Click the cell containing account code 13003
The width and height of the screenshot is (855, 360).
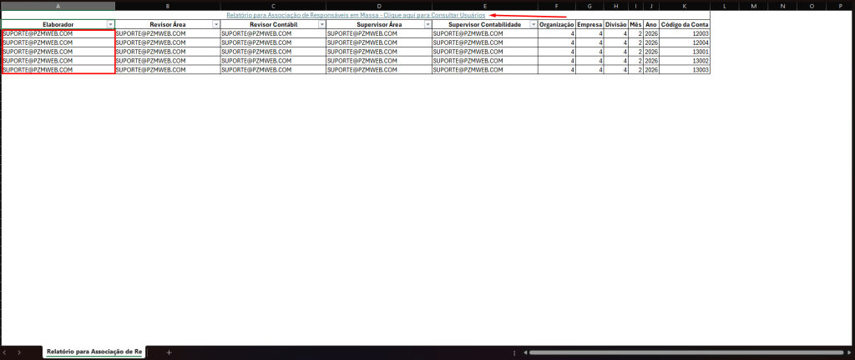(x=685, y=71)
